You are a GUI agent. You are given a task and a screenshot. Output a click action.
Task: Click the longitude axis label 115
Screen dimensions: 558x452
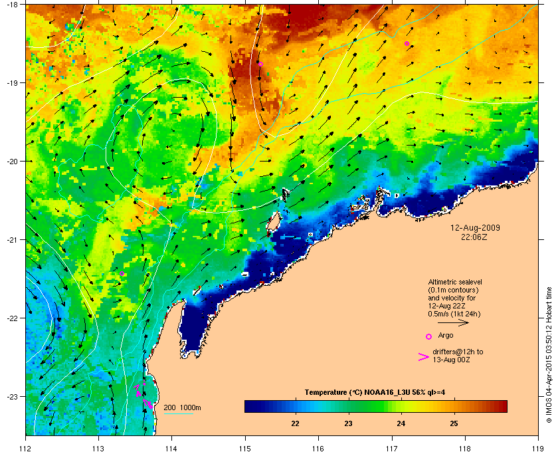click(245, 447)
